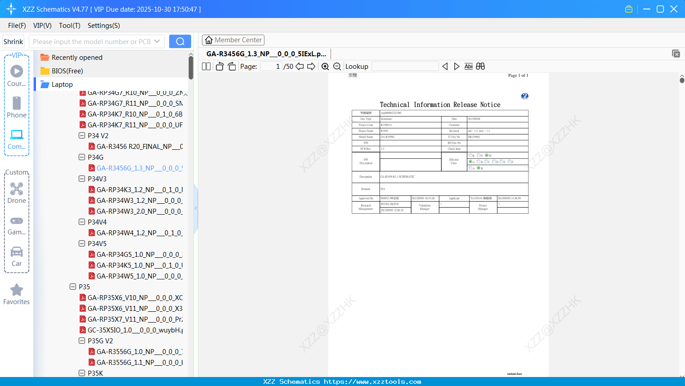Screen dimensions: 685x386
Task: Collapse the P34V3 folder
Action: (82, 179)
